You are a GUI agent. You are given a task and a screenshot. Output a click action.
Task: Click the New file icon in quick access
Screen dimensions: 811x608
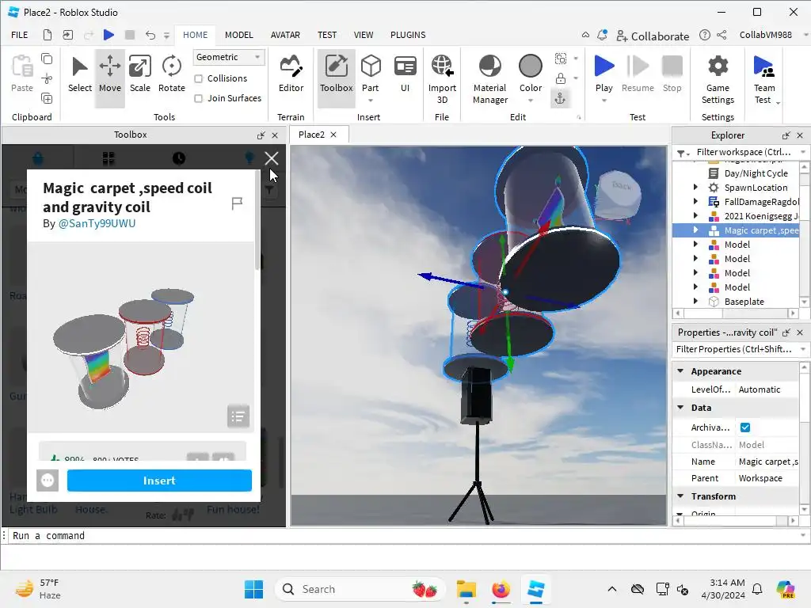(47, 35)
